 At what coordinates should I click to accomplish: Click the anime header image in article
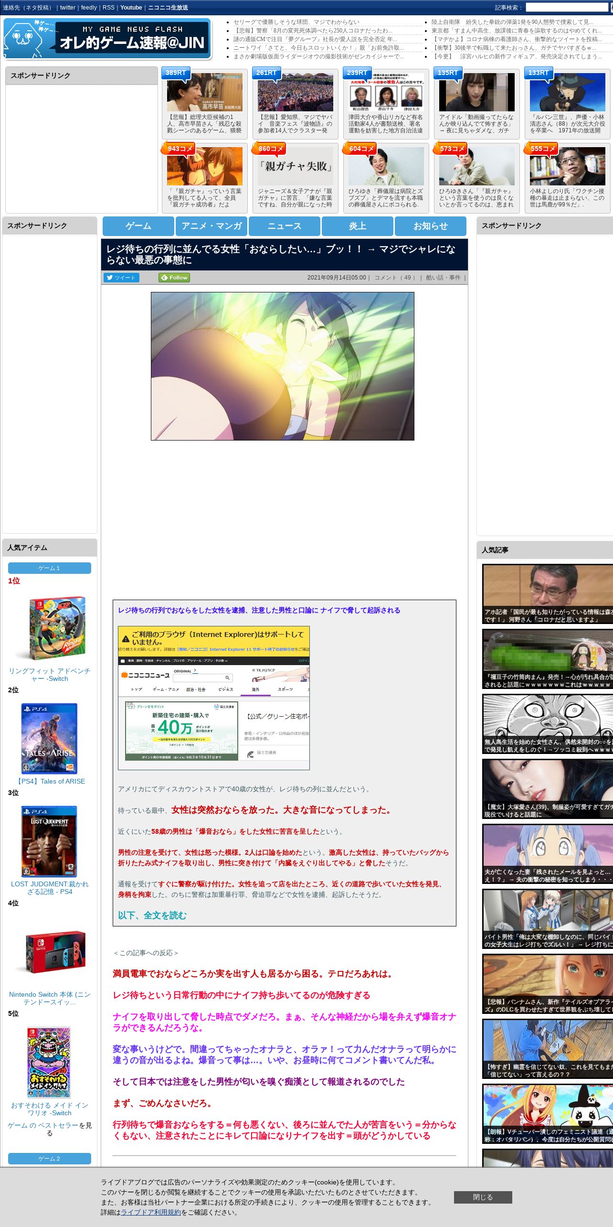click(x=283, y=366)
